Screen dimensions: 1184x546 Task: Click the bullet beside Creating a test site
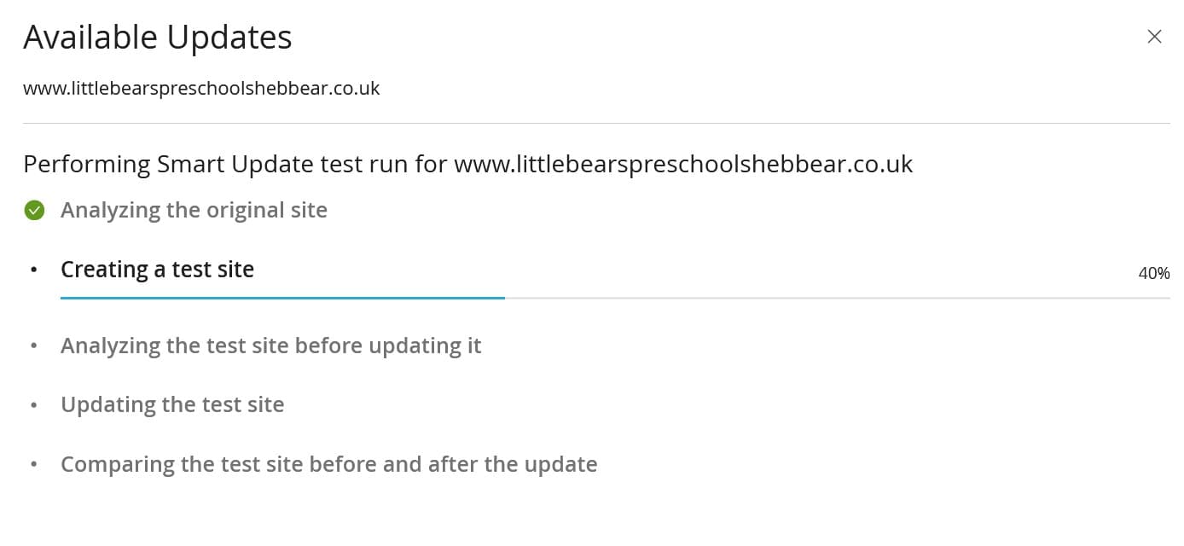[x=34, y=270]
